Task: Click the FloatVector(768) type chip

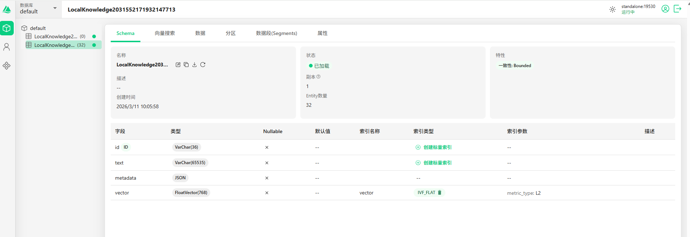Action: pos(191,193)
